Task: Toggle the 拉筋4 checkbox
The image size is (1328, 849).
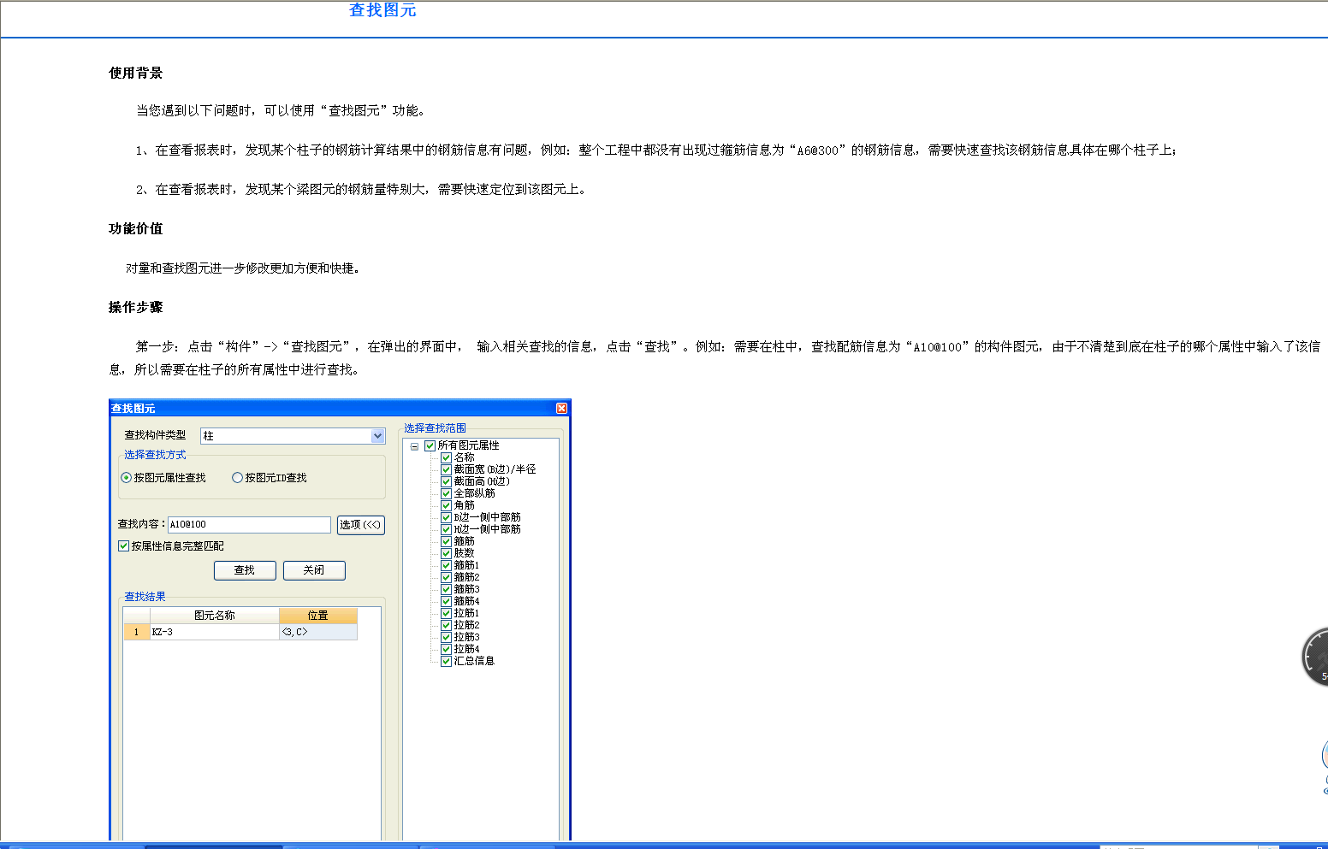Action: (x=446, y=649)
